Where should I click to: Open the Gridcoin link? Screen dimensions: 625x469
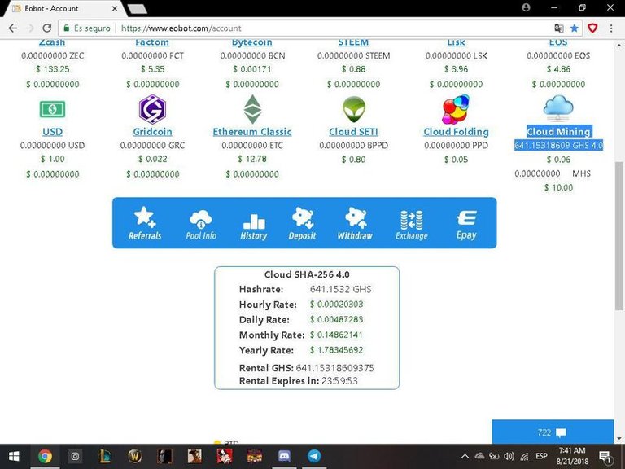click(x=153, y=132)
